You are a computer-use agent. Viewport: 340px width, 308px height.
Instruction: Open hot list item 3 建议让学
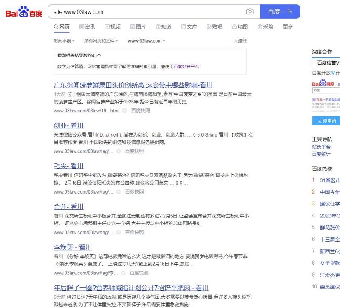tap(330, 204)
